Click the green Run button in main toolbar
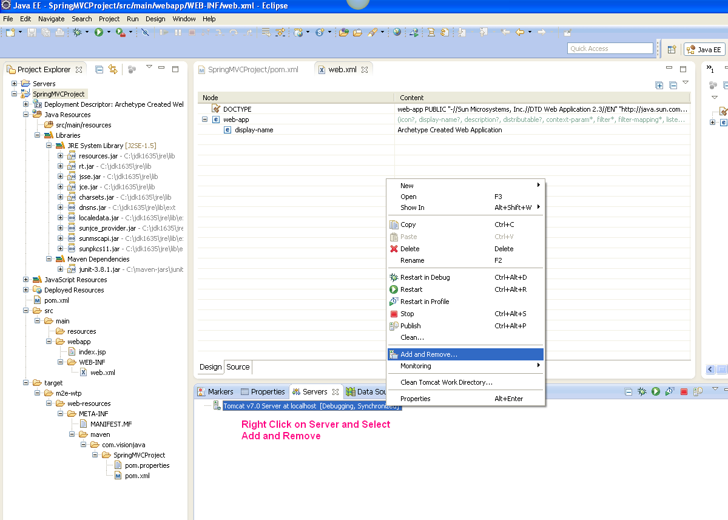The height and width of the screenshot is (520, 728). (98, 32)
